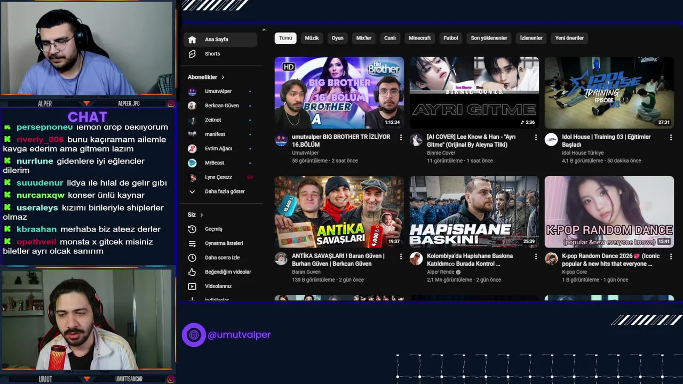Open Evrim Ağacı channel avatar in subscriptions
The width and height of the screenshot is (683, 384).
point(192,149)
